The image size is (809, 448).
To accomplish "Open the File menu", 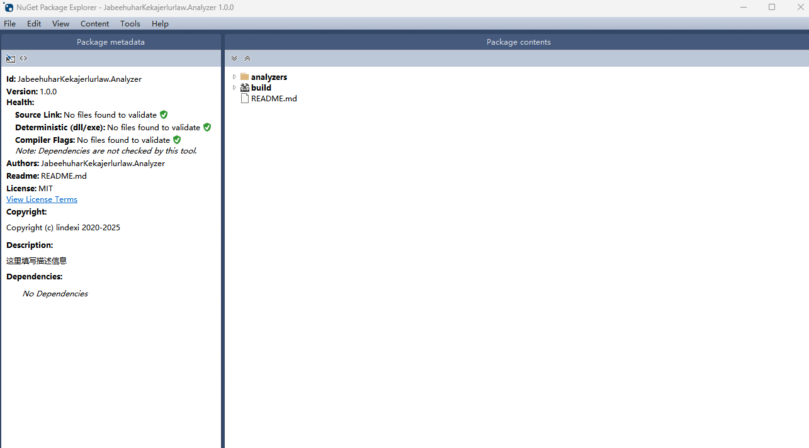I will tap(10, 23).
